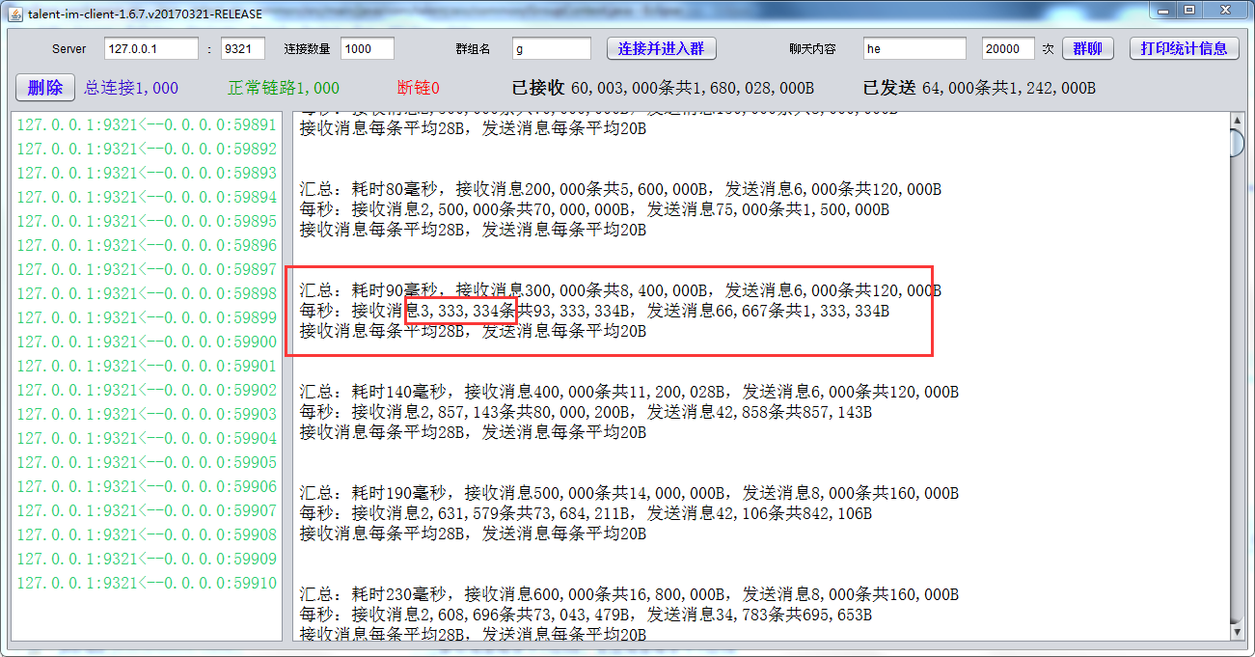Image resolution: width=1255 pixels, height=657 pixels.
Task: Click the red 断链0 status label
Action: [x=419, y=88]
